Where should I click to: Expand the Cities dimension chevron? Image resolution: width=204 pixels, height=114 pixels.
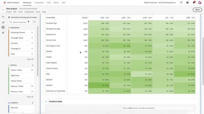pos(32,54)
